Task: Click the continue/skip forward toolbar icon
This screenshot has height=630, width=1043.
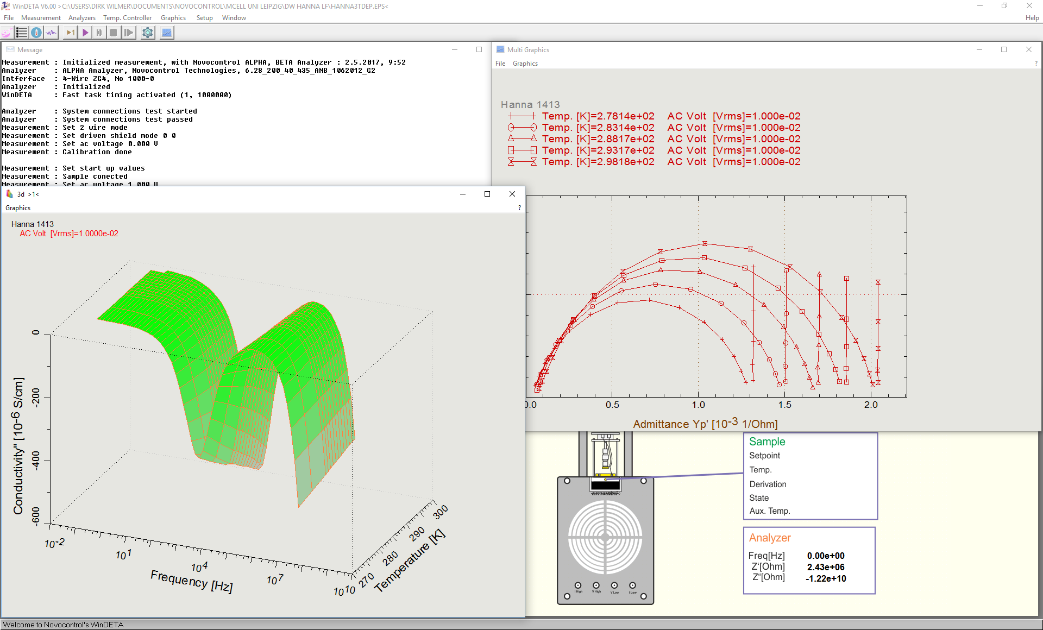Action: pyautogui.click(x=128, y=33)
